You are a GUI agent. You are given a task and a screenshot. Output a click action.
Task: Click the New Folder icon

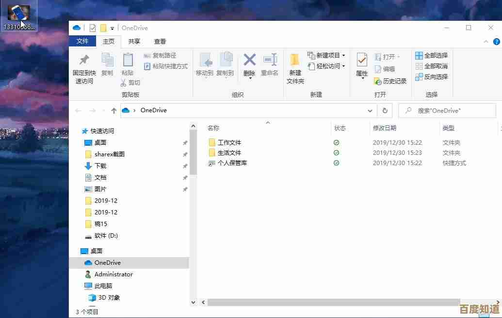click(x=295, y=60)
